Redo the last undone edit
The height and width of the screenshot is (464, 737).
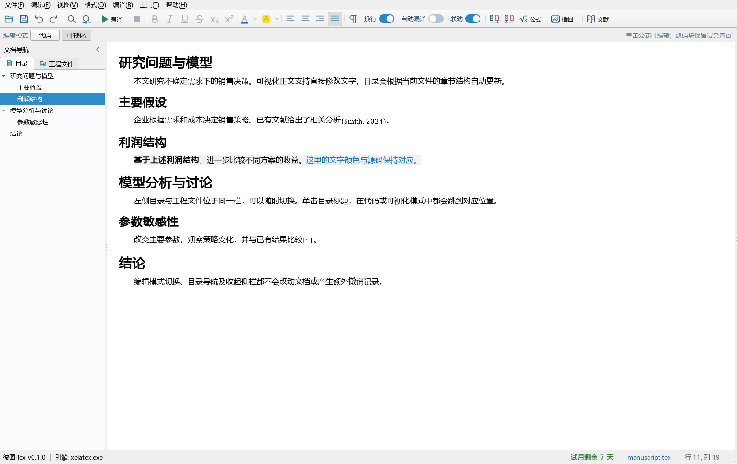coord(54,19)
